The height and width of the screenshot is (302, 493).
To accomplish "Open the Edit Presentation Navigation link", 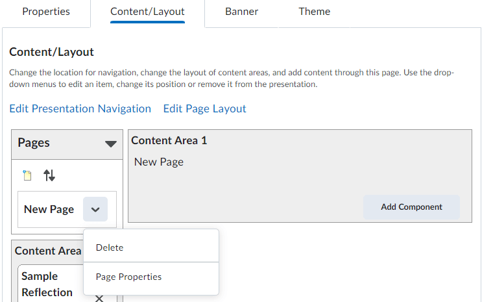I will (80, 108).
